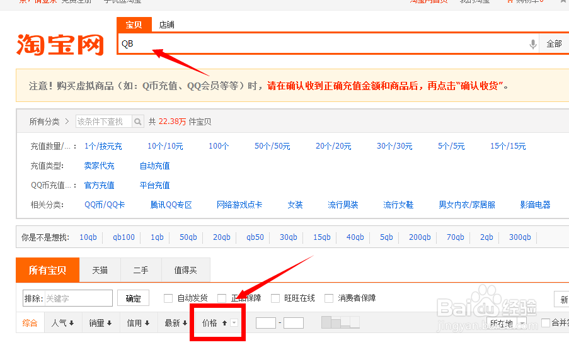Click suggested search qb100
Viewport: 569px width, 345px height.
coord(124,237)
